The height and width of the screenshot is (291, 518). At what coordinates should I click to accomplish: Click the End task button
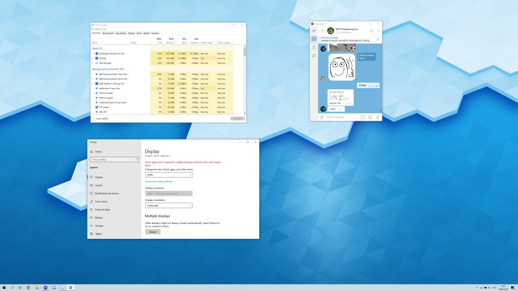pos(238,118)
